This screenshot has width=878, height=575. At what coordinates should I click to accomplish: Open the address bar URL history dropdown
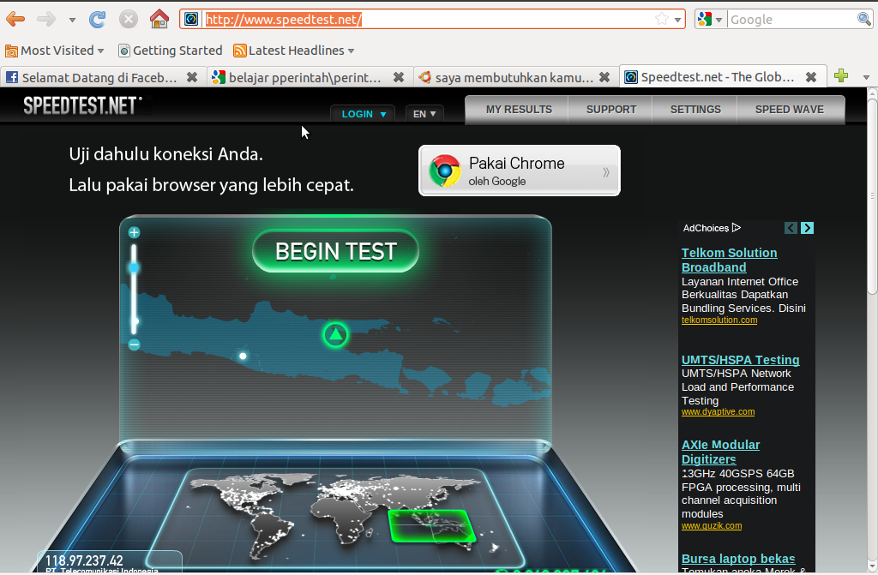tap(677, 20)
